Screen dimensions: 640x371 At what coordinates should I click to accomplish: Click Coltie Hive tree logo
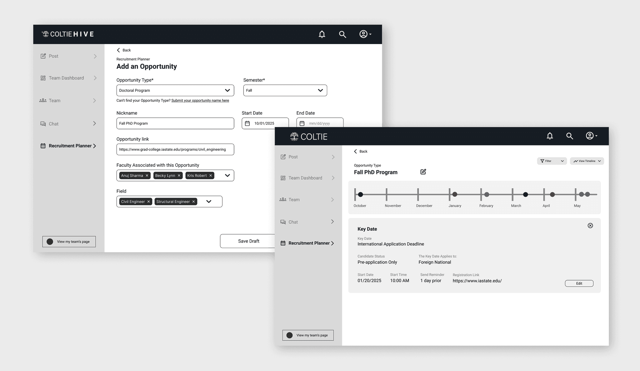pos(46,34)
